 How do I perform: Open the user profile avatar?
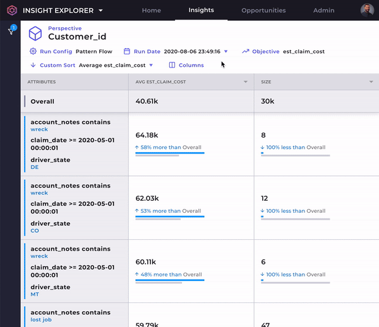(x=367, y=10)
